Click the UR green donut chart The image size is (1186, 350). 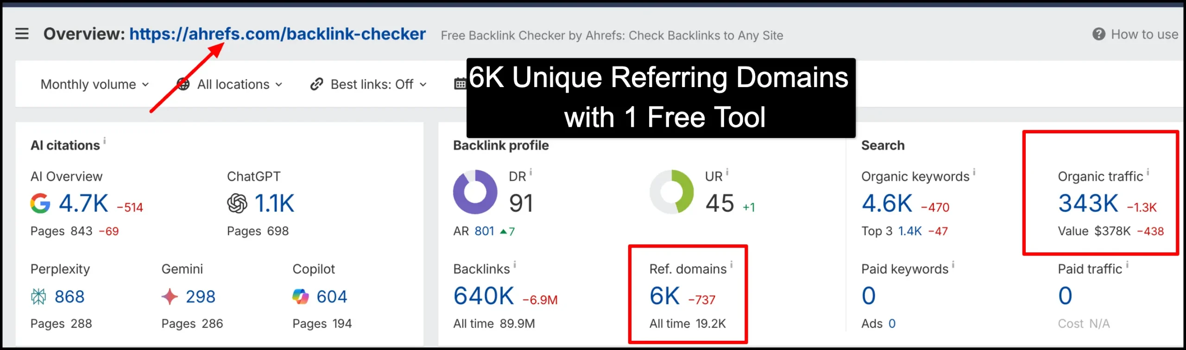pyautogui.click(x=672, y=192)
